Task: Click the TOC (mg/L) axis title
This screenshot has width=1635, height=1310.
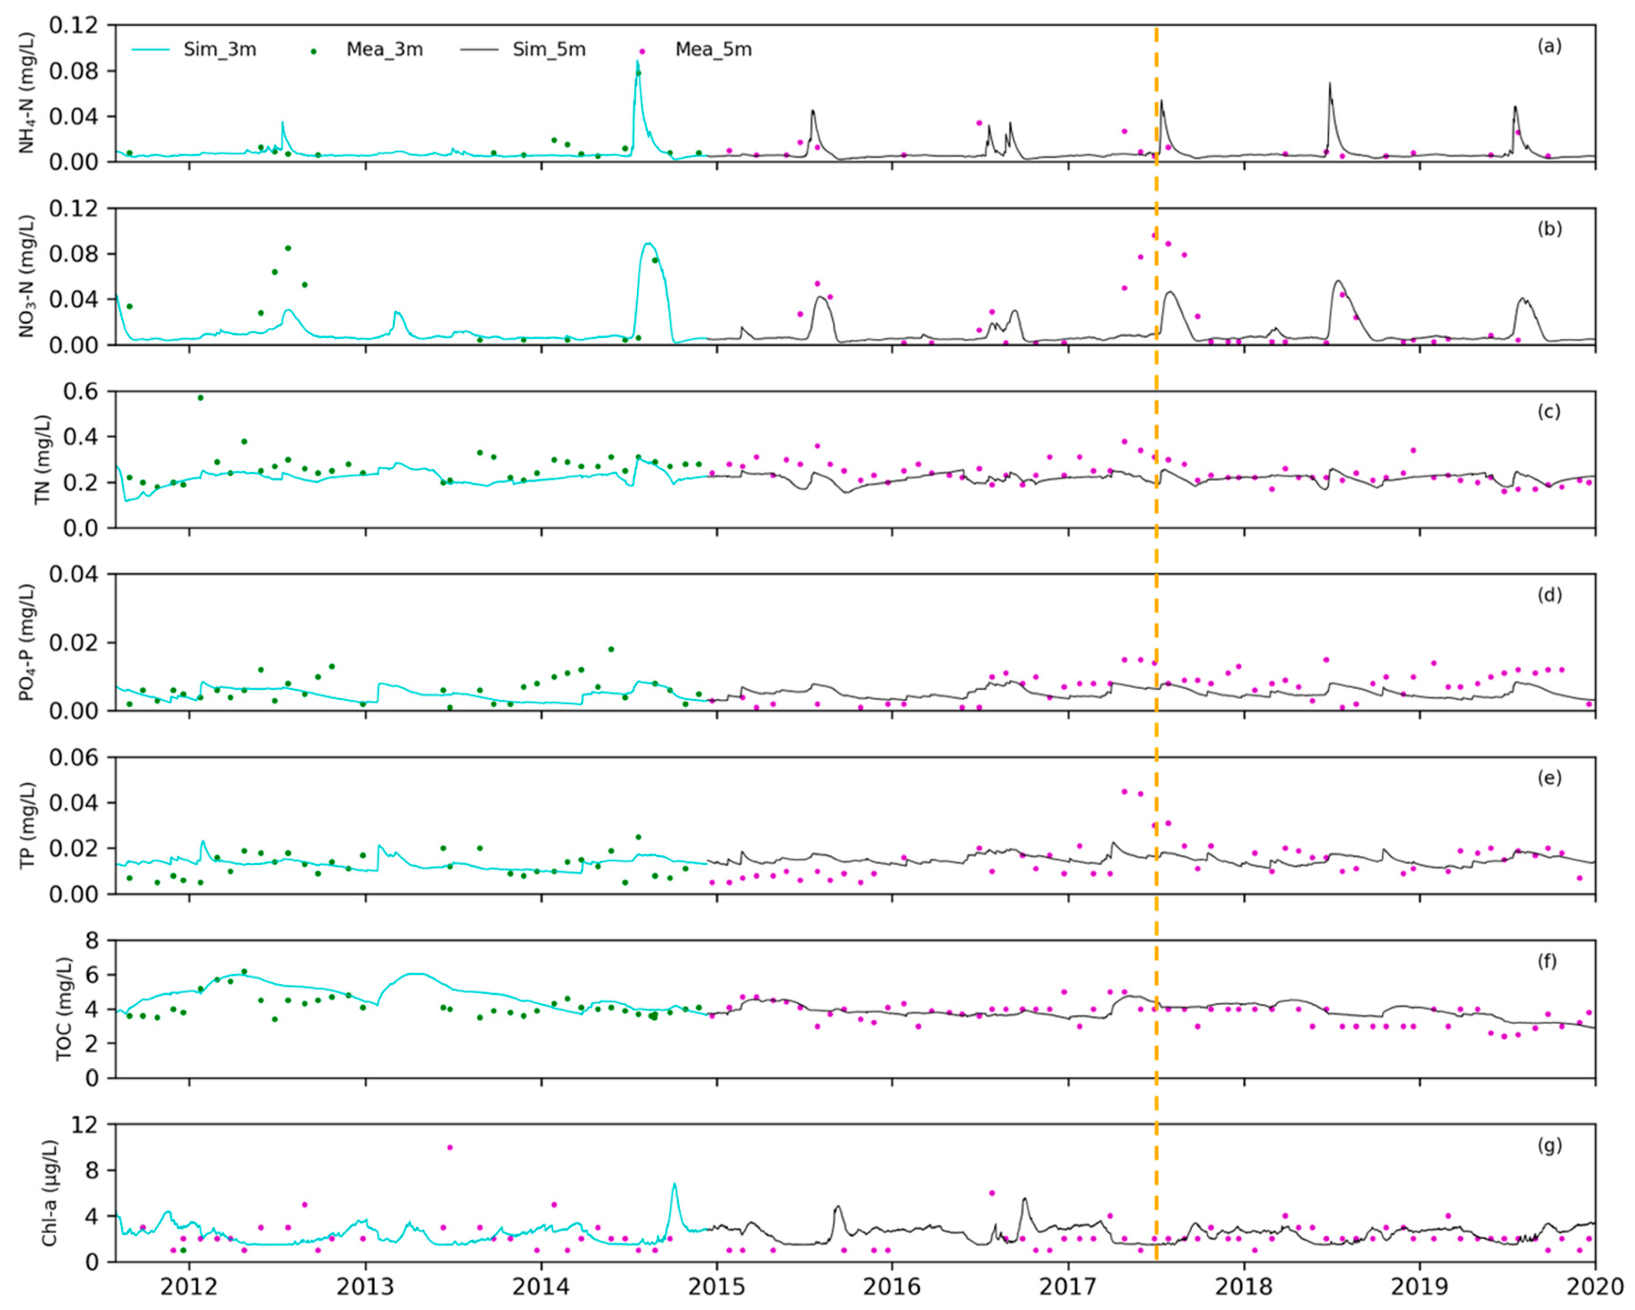Action: 65,1009
